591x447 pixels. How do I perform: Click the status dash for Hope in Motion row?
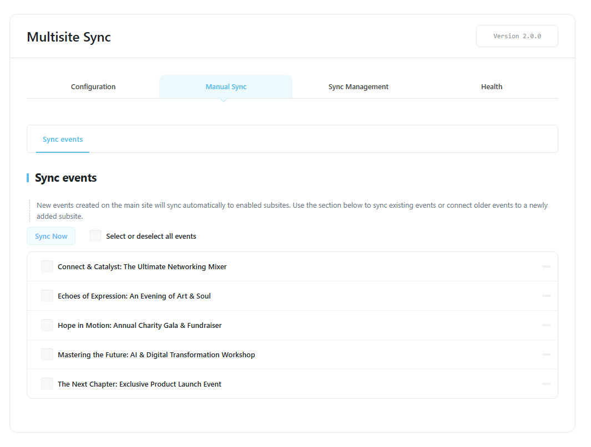pos(547,325)
